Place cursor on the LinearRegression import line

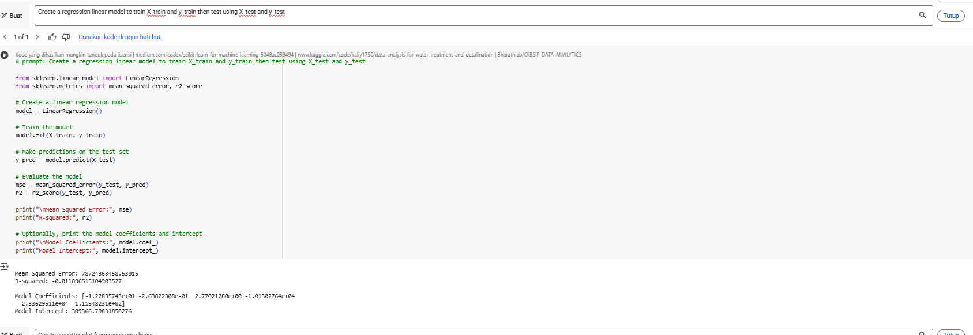[x=97, y=78]
